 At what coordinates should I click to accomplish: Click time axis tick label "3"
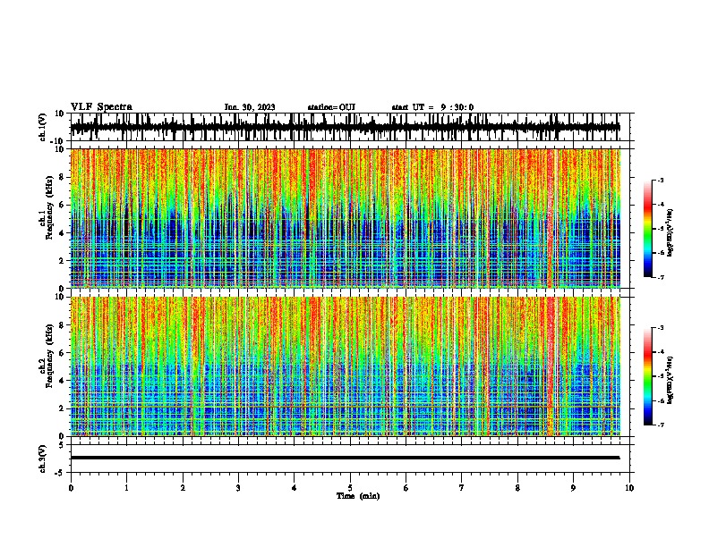pyautogui.click(x=238, y=488)
